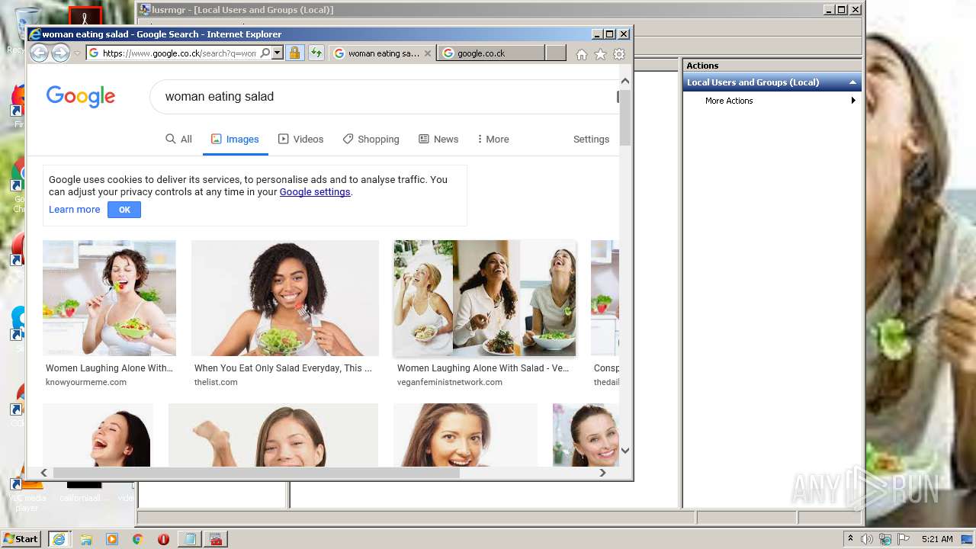Screen dimensions: 976x549
Task: Click the search magnifier in the address bar
Action: [x=265, y=53]
